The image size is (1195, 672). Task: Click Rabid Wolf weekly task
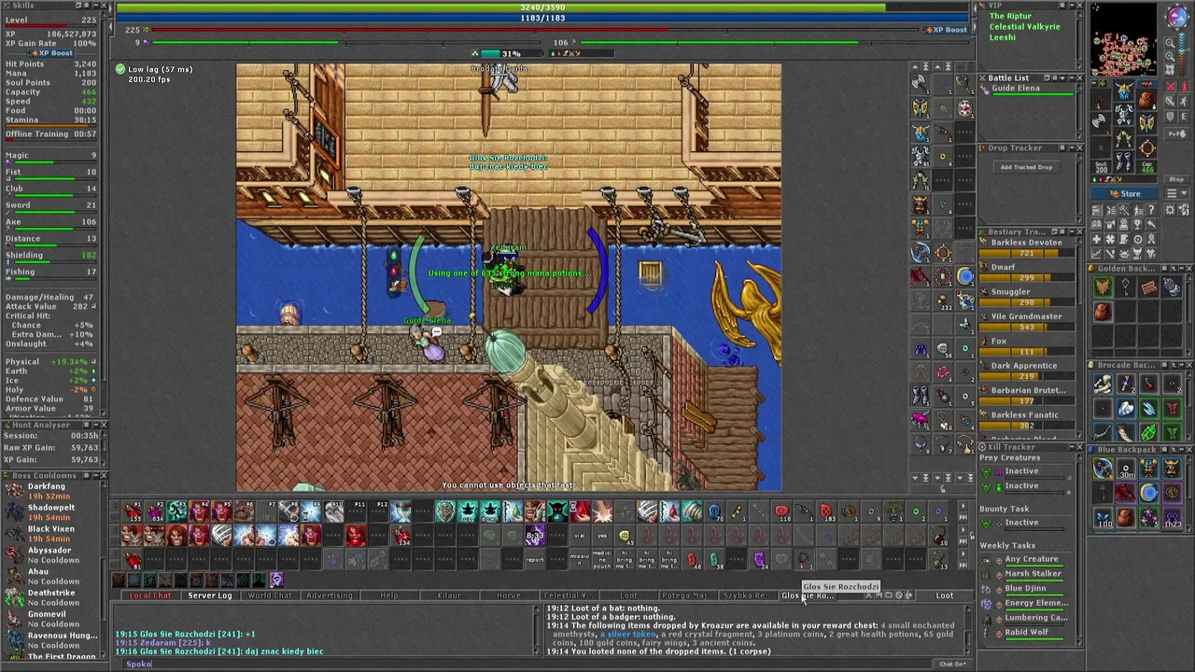(1026, 632)
